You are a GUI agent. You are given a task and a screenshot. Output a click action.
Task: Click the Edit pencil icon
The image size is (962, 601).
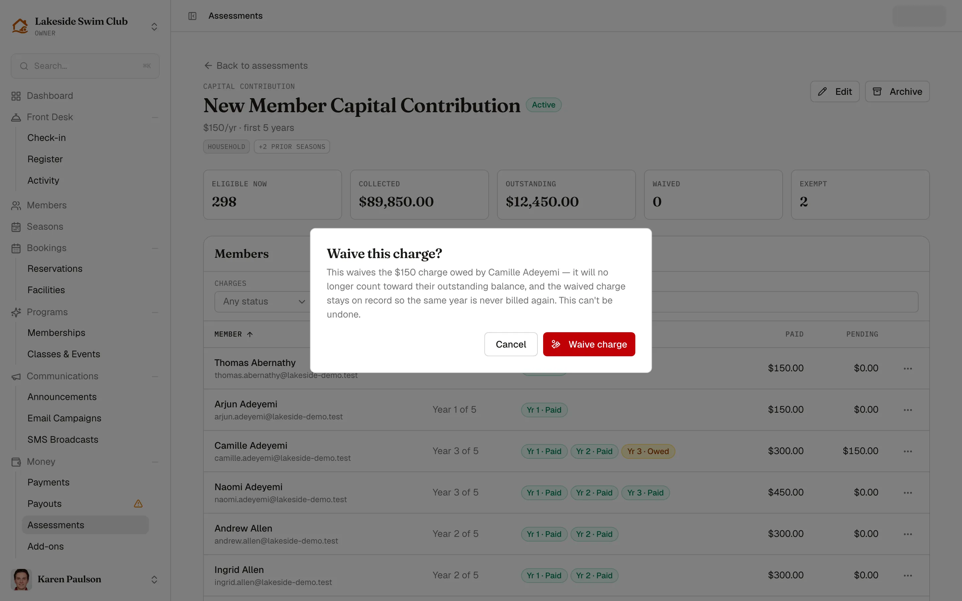822,92
